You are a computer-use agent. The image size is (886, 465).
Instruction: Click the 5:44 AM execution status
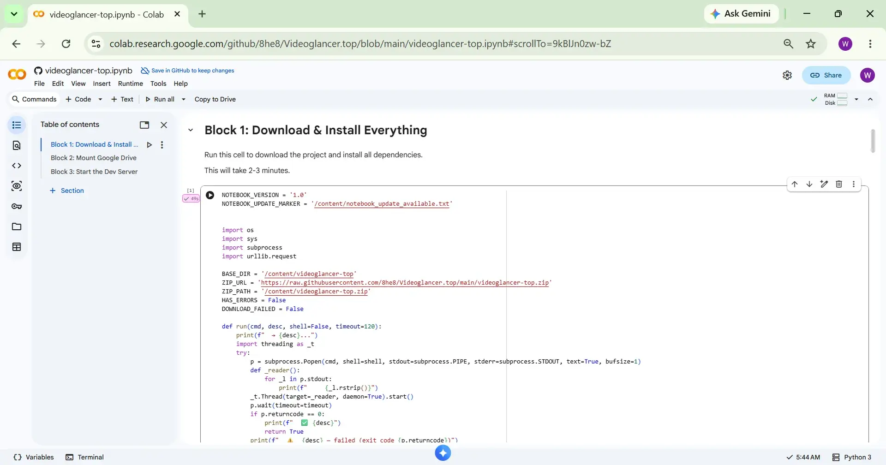tap(803, 457)
